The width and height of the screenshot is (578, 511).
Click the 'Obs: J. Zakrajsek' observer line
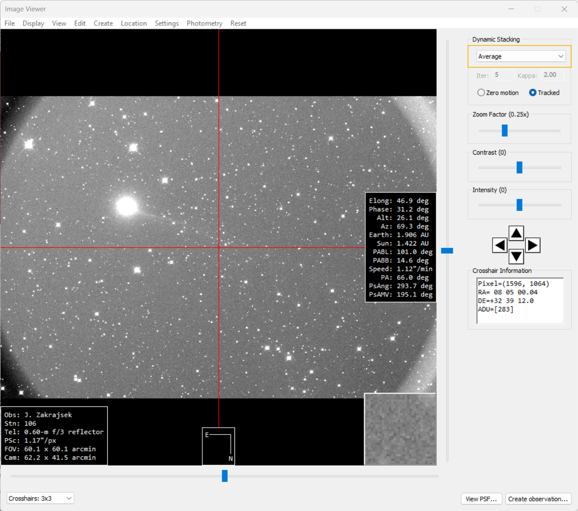(38, 415)
